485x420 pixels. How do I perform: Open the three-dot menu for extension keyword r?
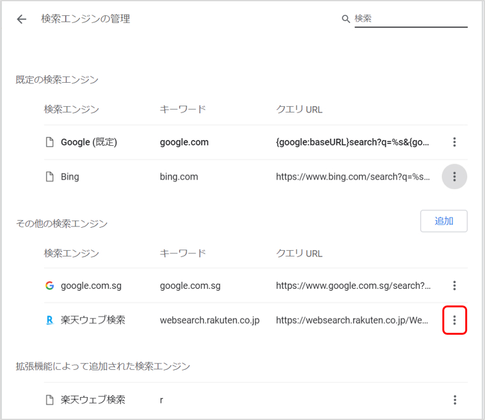point(454,400)
